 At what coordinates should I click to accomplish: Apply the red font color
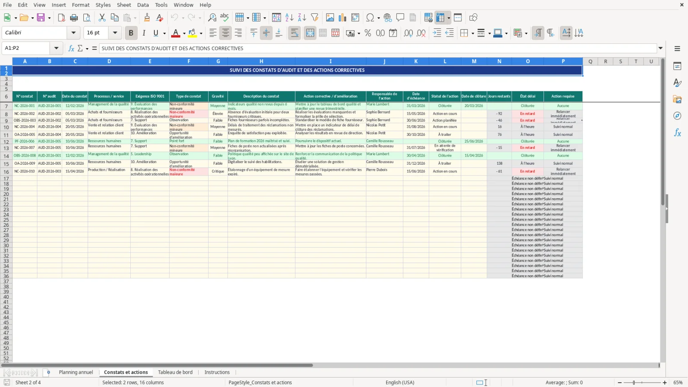point(175,33)
